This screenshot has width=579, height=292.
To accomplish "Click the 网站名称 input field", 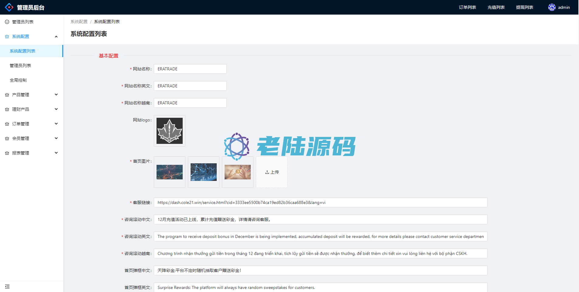I will tap(190, 69).
